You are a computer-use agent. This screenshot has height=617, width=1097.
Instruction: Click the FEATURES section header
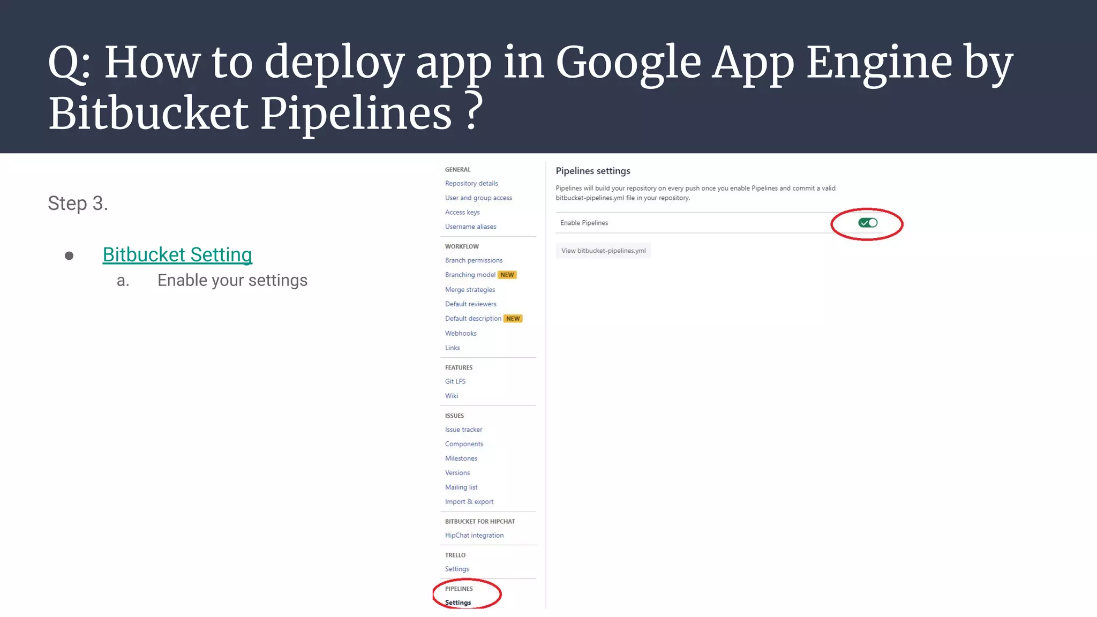pos(459,368)
